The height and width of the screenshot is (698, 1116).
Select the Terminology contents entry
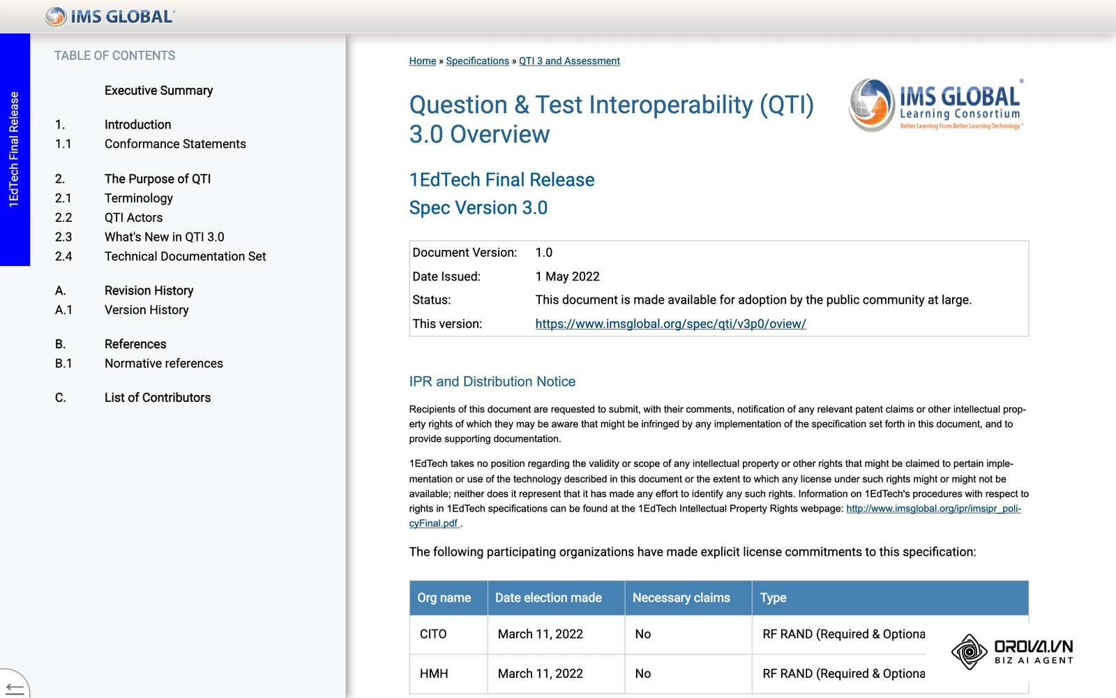[x=139, y=199]
